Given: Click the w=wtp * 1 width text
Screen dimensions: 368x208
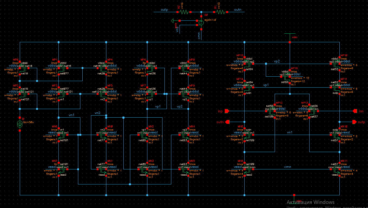Looking at the screenshot, I should pos(139,69).
